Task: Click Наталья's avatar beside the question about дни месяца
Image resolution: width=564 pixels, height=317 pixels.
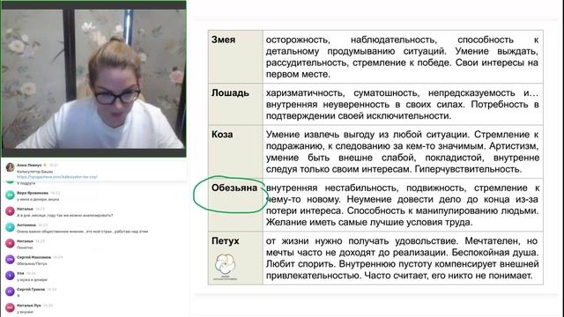Action: click(x=10, y=211)
